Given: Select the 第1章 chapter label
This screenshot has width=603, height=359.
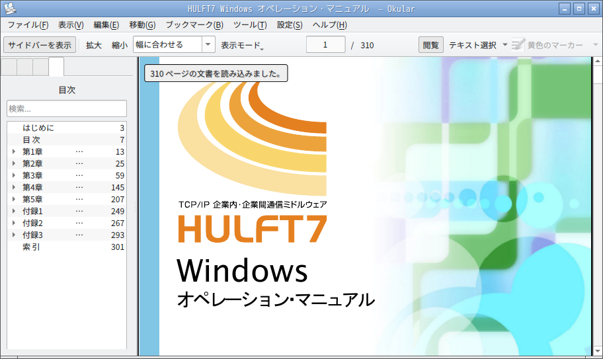Looking at the screenshot, I should click(32, 152).
